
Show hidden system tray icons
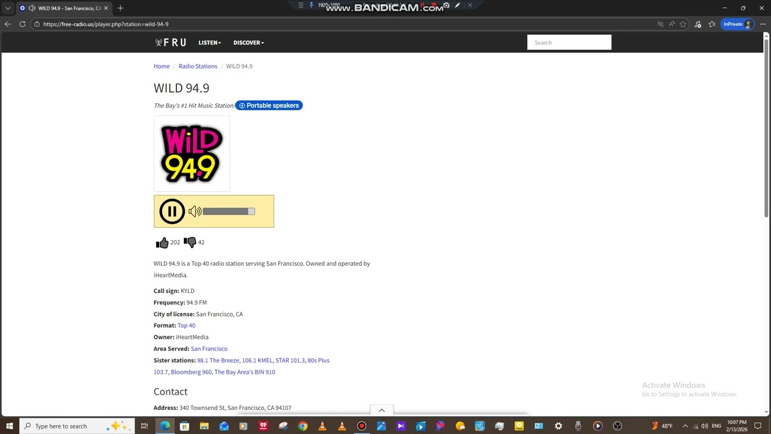point(685,426)
